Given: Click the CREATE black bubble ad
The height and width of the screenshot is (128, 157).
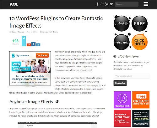Looking at the screenshot, I should pos(122,23).
